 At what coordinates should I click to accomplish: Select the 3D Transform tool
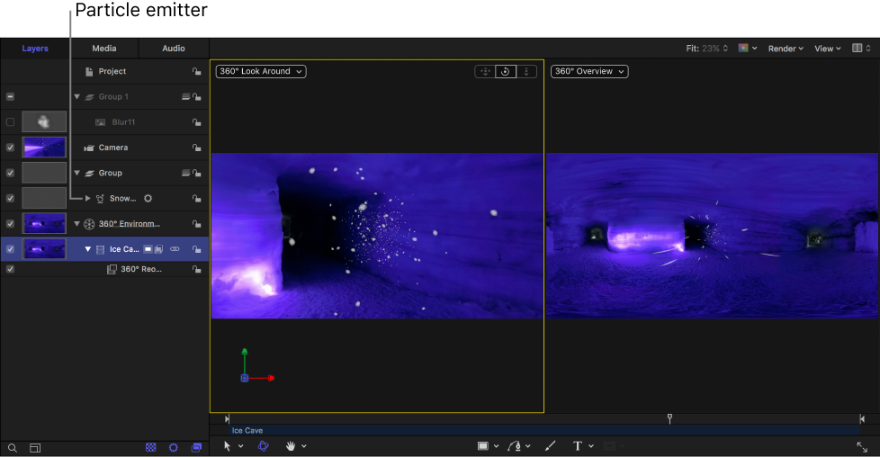point(264,446)
